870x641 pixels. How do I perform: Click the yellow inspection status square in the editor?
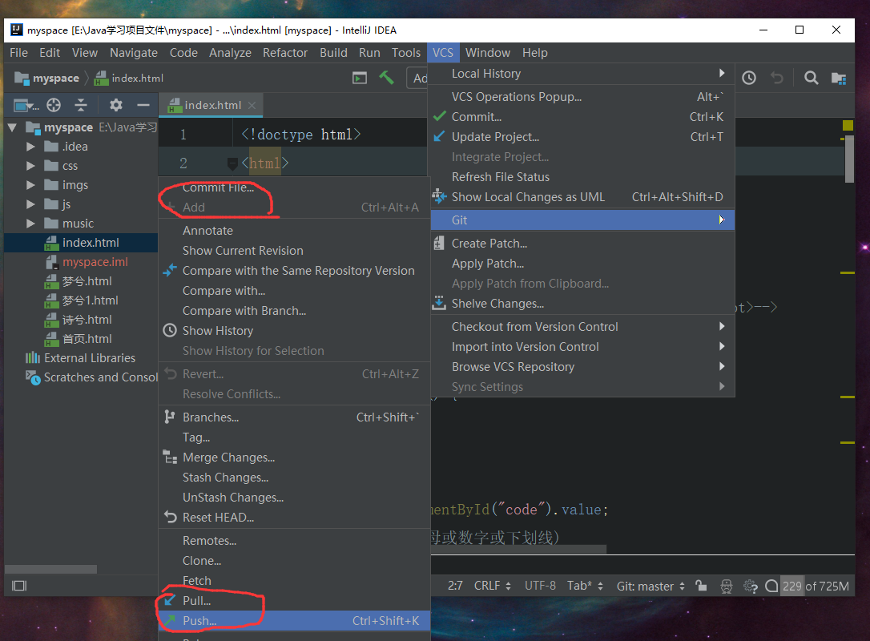pyautogui.click(x=848, y=125)
